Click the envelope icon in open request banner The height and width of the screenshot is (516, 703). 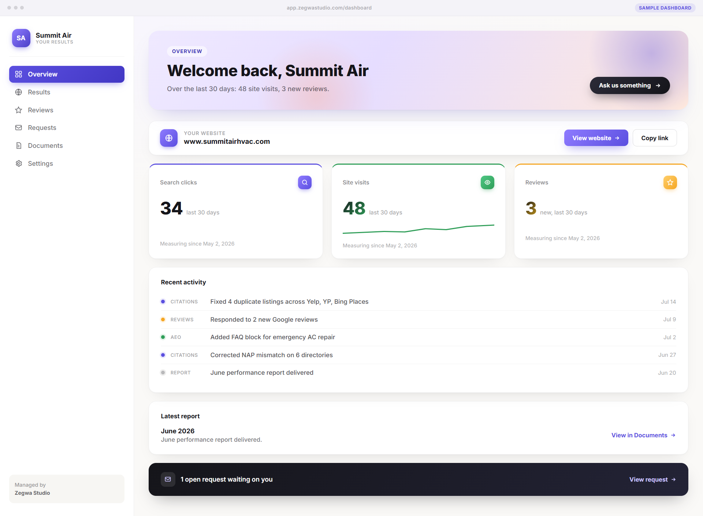[x=168, y=479]
